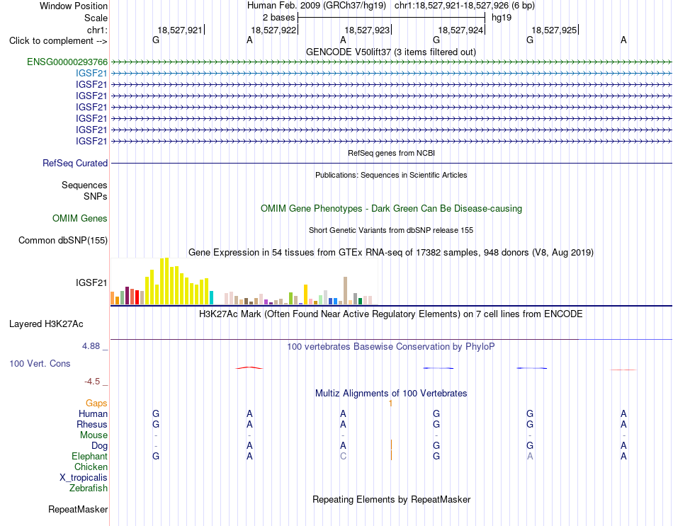
Task: Open the light-blue IGSF21 transcript label
Action: pos(91,74)
